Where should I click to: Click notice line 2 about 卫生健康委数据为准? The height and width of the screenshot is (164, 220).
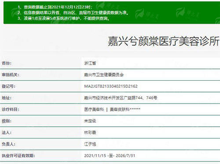coord(73,13)
